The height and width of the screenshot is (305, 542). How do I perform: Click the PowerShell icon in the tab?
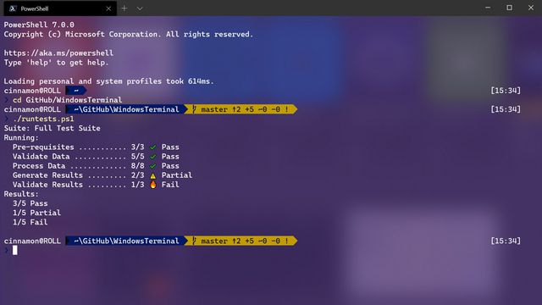13,8
